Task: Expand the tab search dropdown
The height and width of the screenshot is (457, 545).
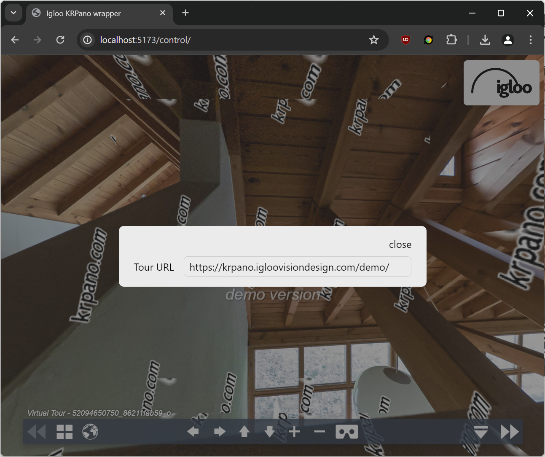Action: [x=13, y=13]
